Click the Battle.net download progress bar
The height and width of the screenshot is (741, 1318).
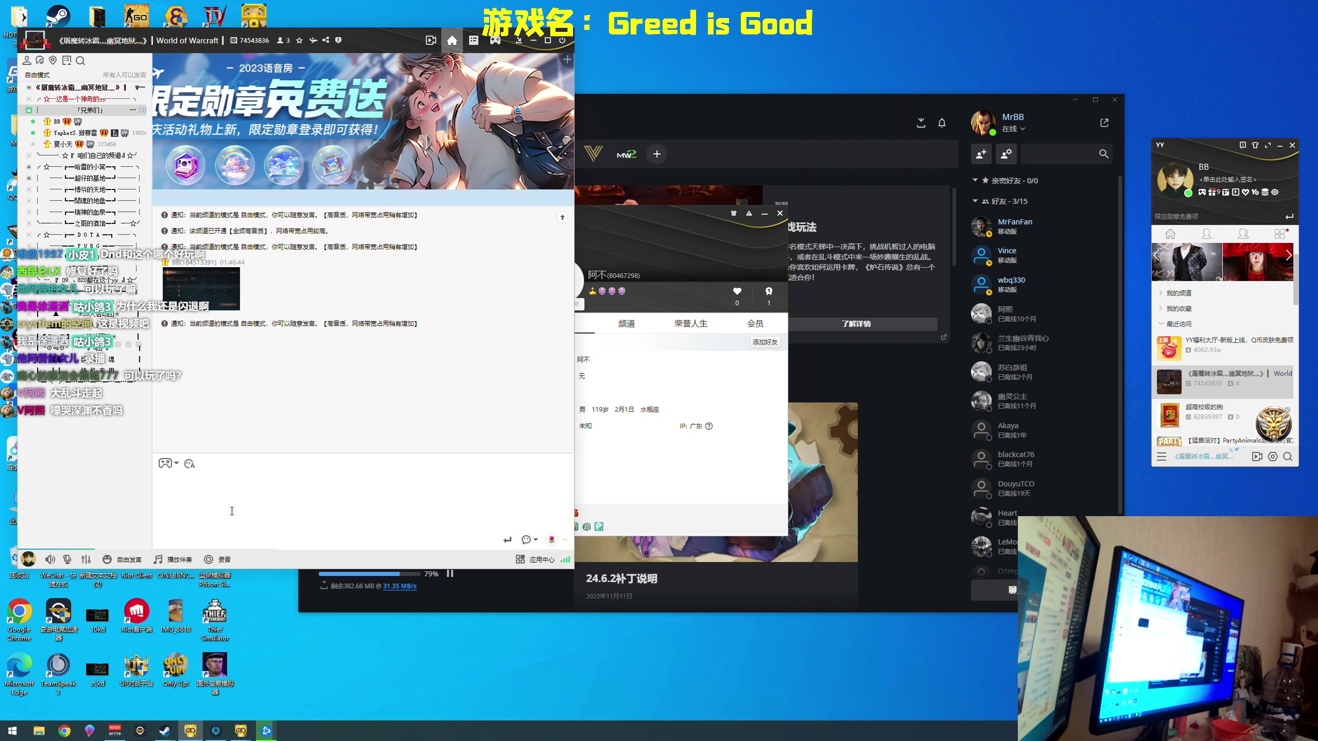click(369, 573)
